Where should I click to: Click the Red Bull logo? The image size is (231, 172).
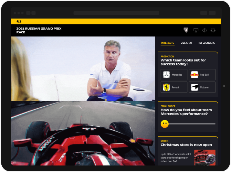click(194, 75)
